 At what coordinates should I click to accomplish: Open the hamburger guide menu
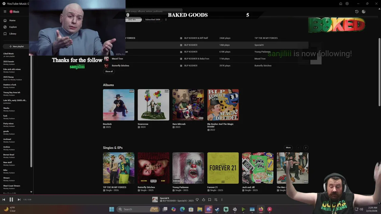5,12
